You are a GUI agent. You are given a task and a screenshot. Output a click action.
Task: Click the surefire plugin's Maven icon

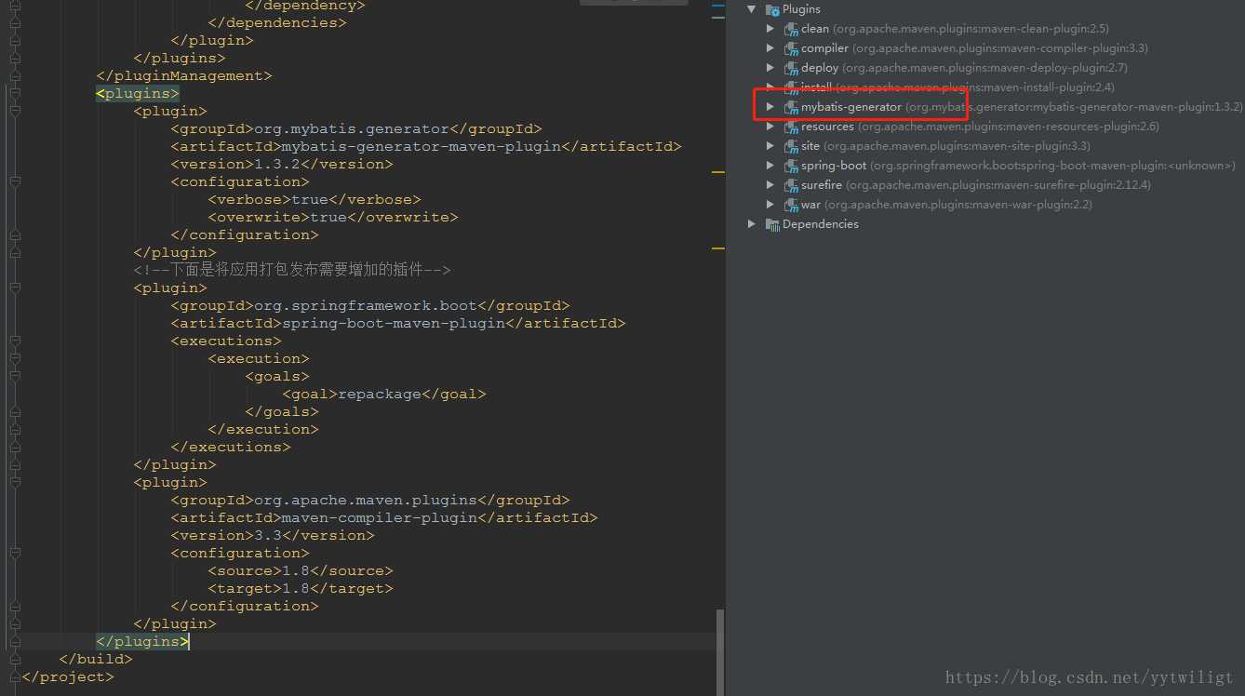click(791, 185)
